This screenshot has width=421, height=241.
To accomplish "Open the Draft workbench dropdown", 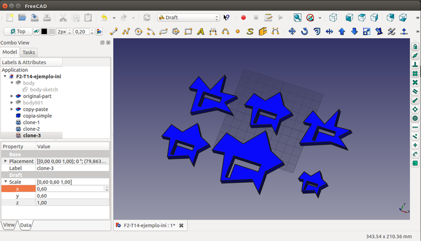I will 188,17.
